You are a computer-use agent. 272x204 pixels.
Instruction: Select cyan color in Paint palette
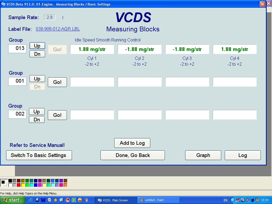(32, 185)
